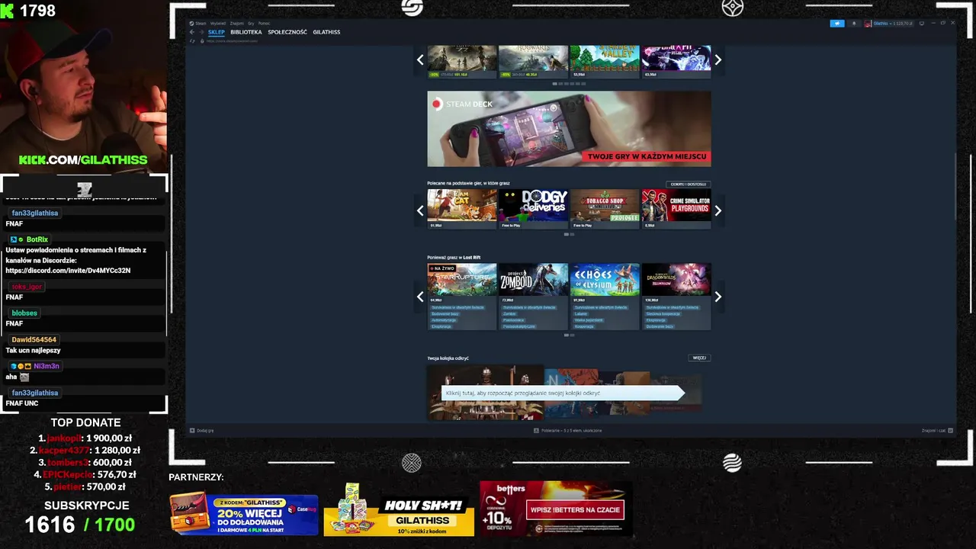Open the SKLEP tab in Steam
Image resolution: width=976 pixels, height=549 pixels.
(216, 32)
